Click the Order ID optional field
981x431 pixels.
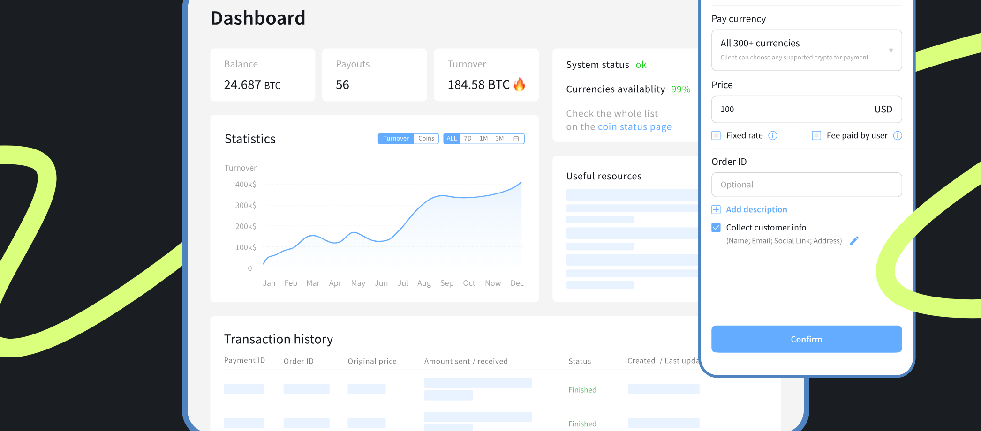[x=807, y=185]
